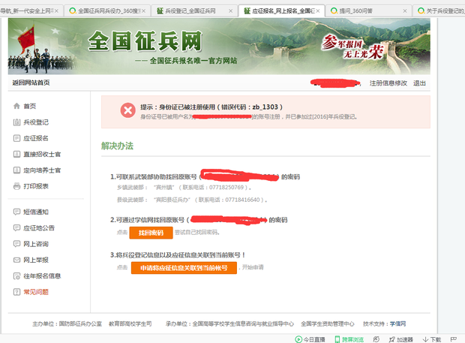This screenshot has width=465, height=343.
Task: Click the 往年报名信息 sidebar icon
Action: [x=16, y=276]
